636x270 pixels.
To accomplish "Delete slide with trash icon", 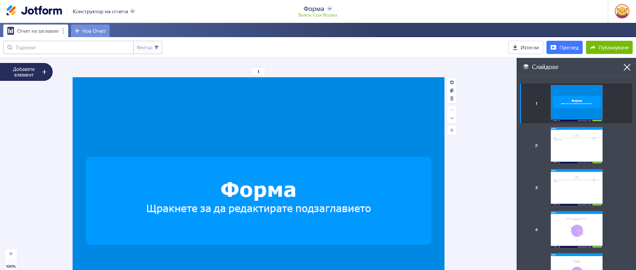I will [452, 98].
